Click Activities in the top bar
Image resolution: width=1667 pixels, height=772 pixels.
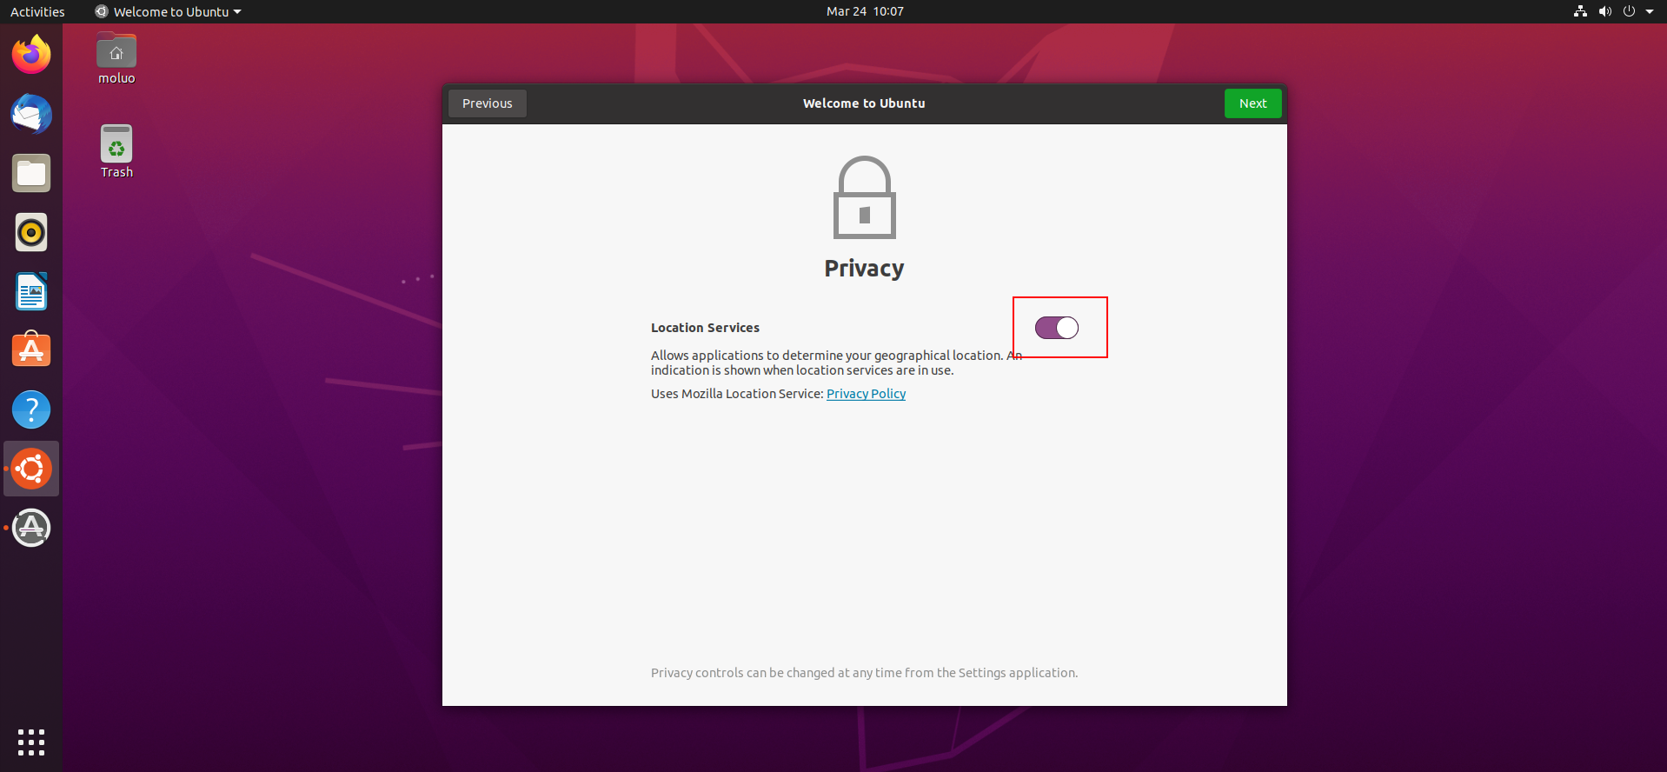37,11
